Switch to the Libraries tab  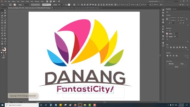(175, 9)
